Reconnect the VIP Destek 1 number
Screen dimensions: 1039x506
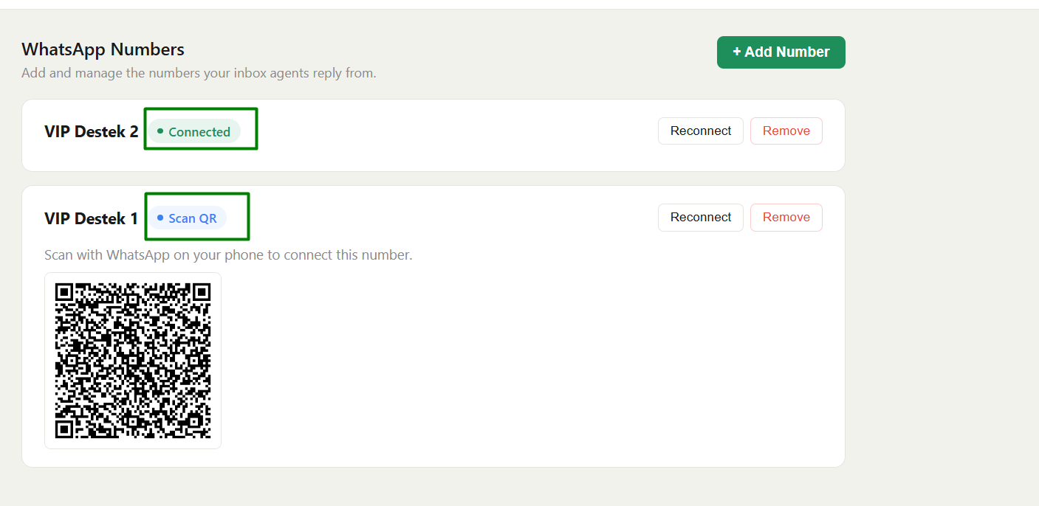pyautogui.click(x=700, y=218)
